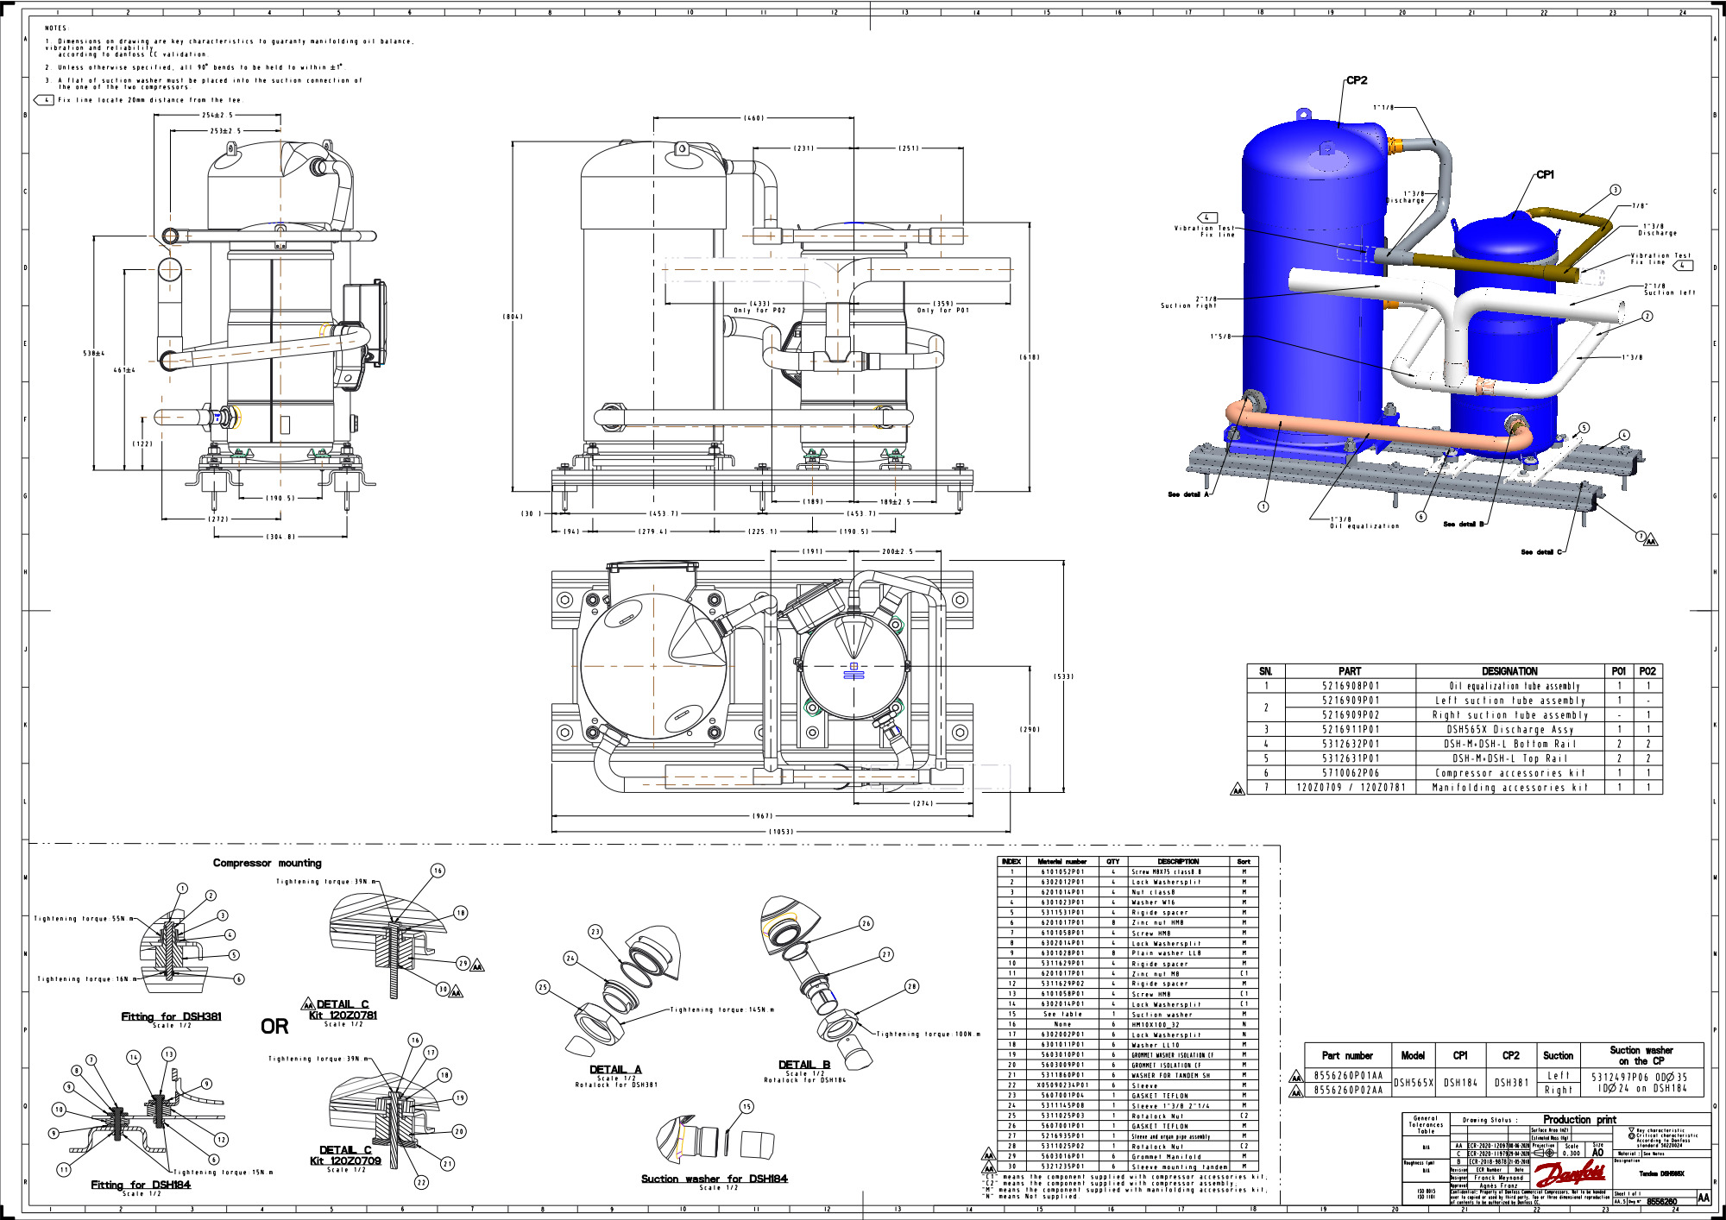1726x1220 pixels.
Task: Click the 'Compressor accessories kit' designation cell
Action: 1510,773
